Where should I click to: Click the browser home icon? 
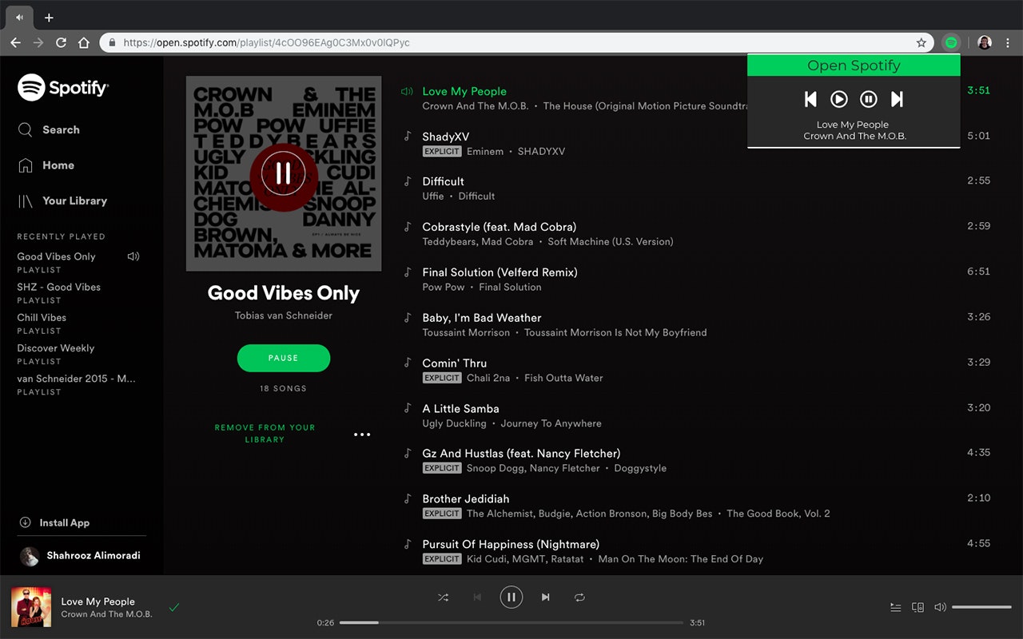84,42
